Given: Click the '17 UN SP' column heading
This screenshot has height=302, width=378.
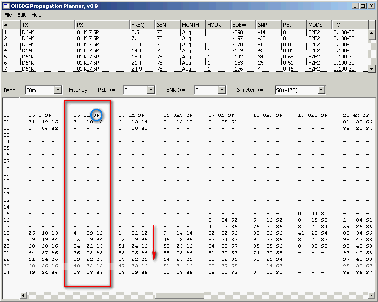Looking at the screenshot, I should (221, 115).
